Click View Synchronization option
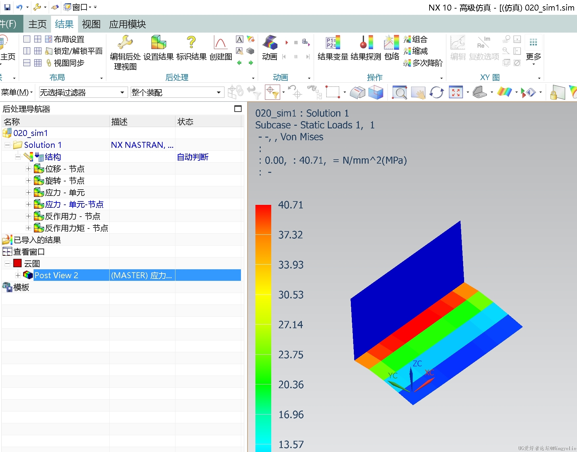577x452 pixels. click(65, 63)
